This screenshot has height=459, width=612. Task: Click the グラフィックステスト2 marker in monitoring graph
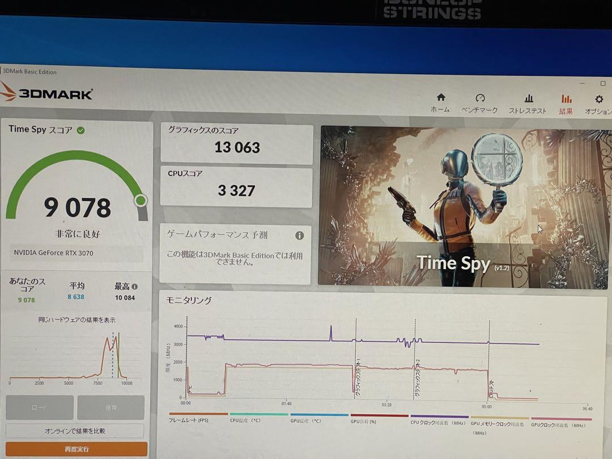417,378
